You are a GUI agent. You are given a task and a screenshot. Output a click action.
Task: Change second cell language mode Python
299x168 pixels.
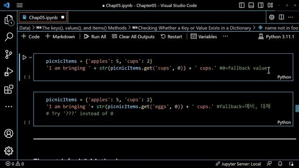point(284,122)
